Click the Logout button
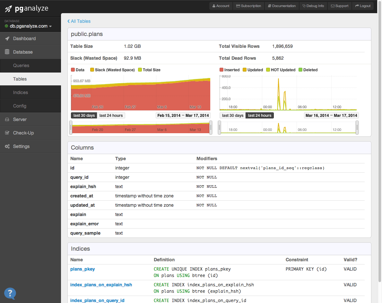The width and height of the screenshot is (382, 303). [x=363, y=6]
